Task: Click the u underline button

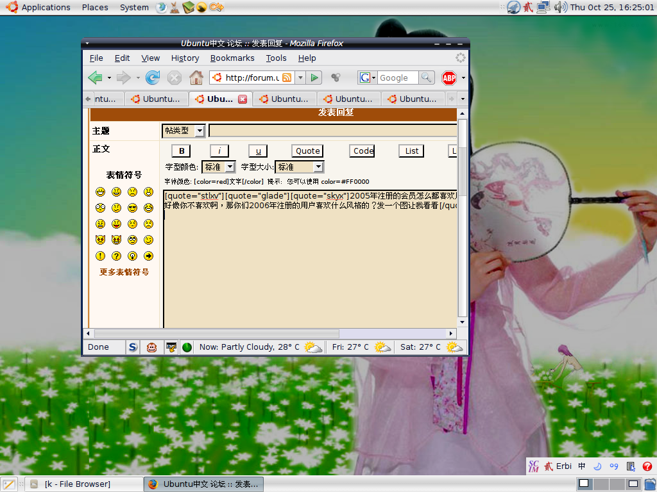Action: click(x=258, y=151)
